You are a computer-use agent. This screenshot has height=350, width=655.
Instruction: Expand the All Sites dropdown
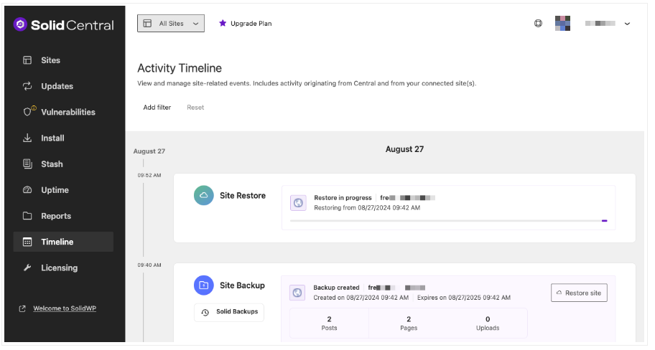click(171, 24)
